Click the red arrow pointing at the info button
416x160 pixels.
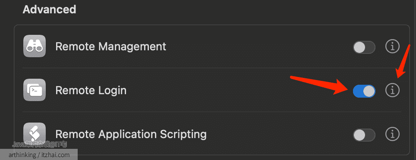click(x=403, y=62)
